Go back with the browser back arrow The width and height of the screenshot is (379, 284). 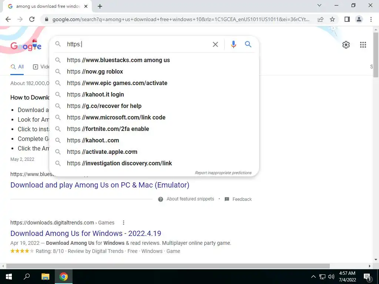(x=8, y=19)
